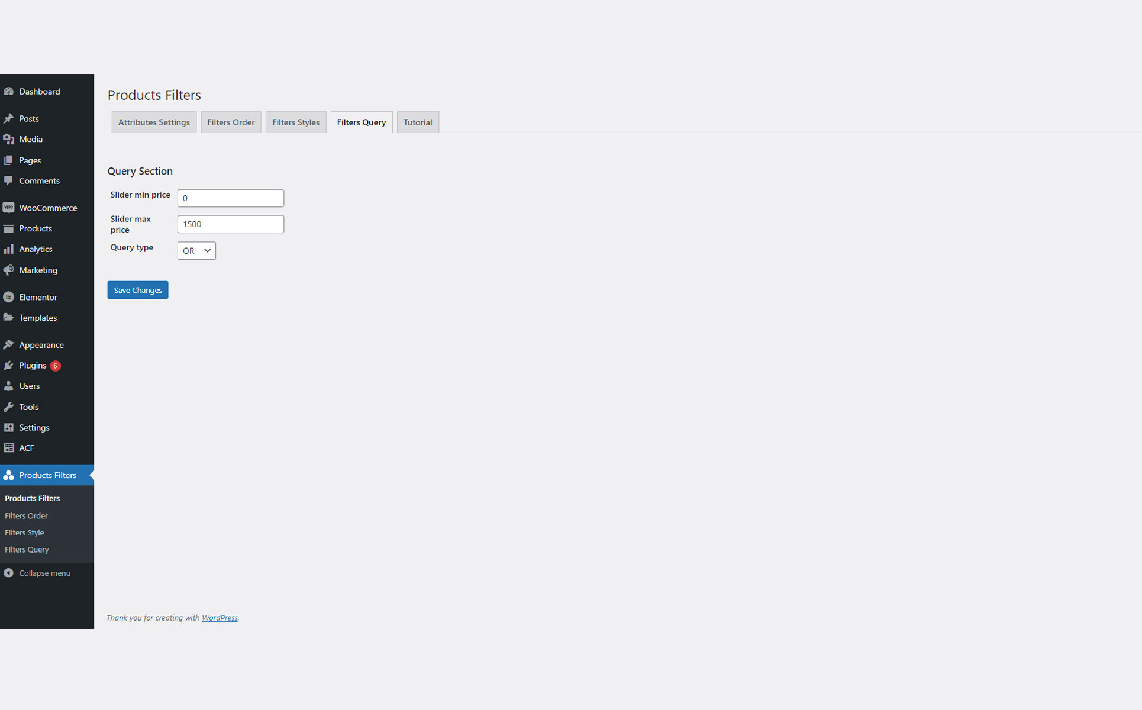
Task: Click the WooCommerce logo icon
Action: point(8,208)
